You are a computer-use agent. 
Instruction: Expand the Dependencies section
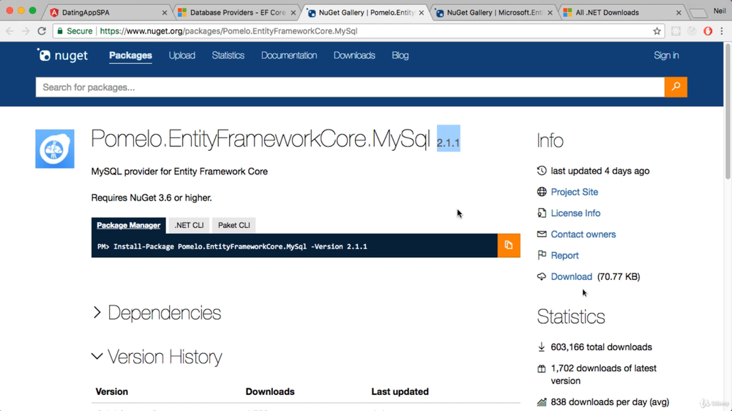click(x=157, y=313)
